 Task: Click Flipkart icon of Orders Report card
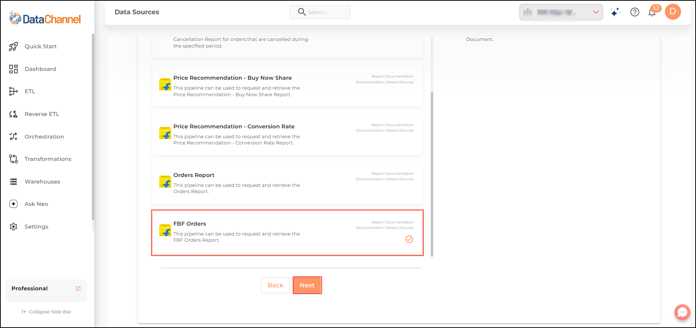tap(165, 182)
